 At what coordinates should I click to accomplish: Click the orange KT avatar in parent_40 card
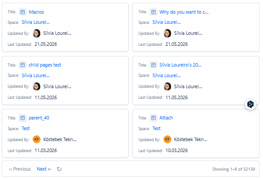(37, 139)
